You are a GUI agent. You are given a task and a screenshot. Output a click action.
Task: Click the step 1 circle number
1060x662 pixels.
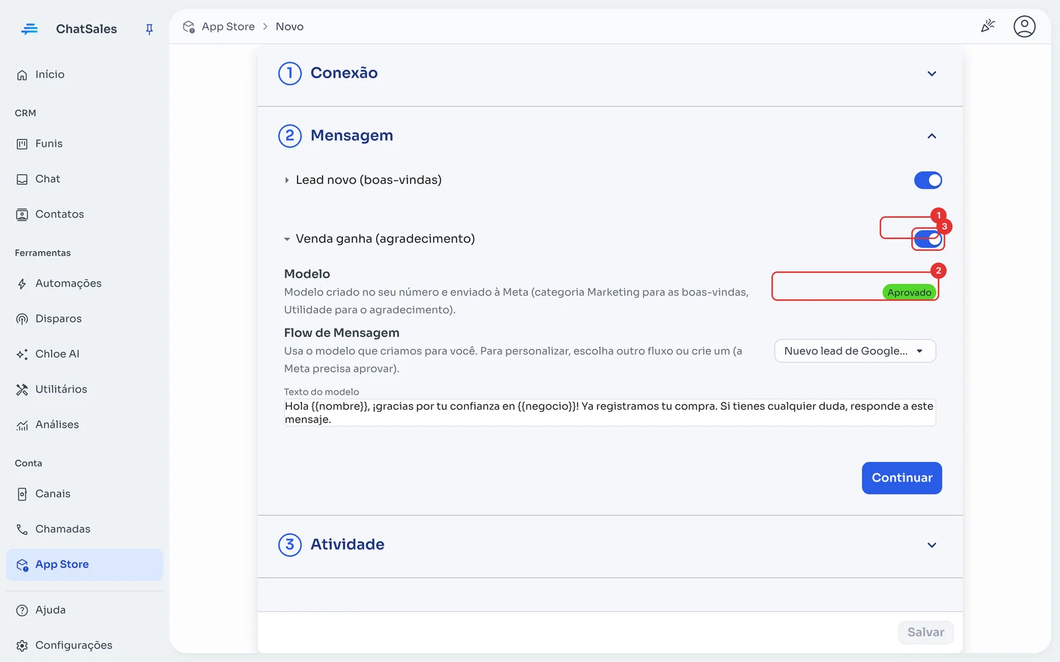tap(290, 73)
